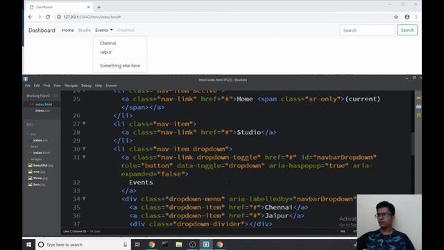Click the browser forward arrow
Viewport: 444px width, 250px height.
(x=39, y=17)
